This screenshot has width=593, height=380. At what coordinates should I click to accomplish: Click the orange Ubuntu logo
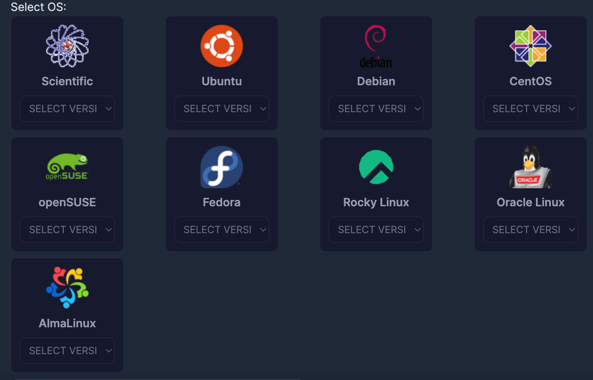coord(222,46)
